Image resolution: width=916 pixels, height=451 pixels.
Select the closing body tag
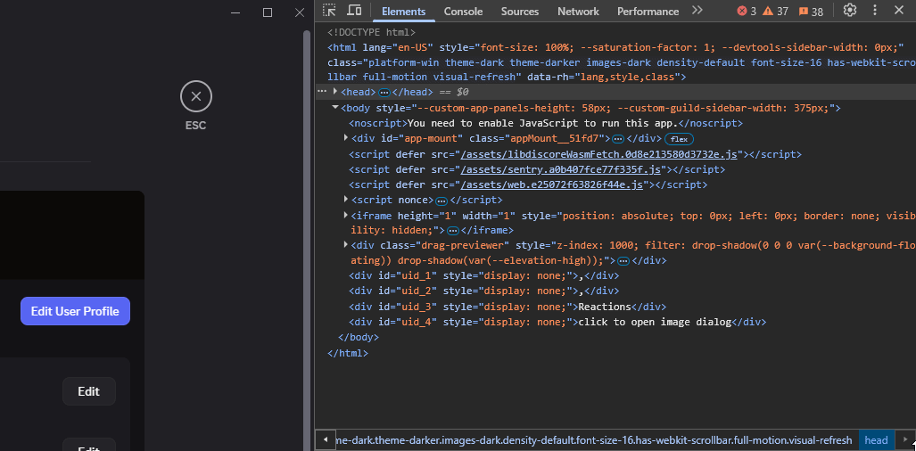[x=359, y=337]
